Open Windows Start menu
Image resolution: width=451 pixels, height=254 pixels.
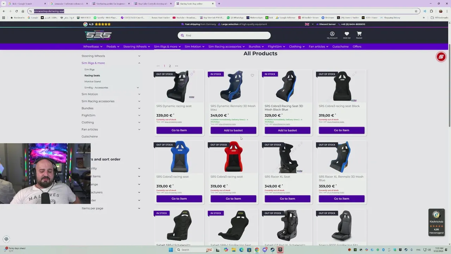pos(171,250)
